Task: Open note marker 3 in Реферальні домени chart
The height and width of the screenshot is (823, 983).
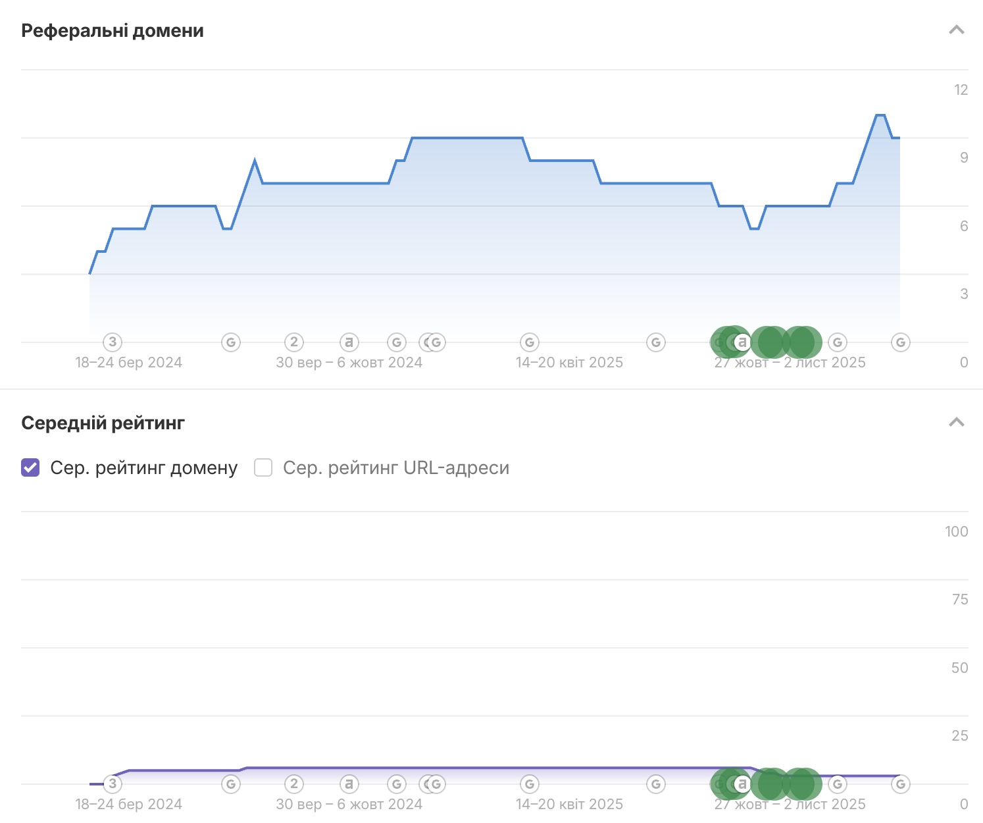Action: click(x=113, y=342)
